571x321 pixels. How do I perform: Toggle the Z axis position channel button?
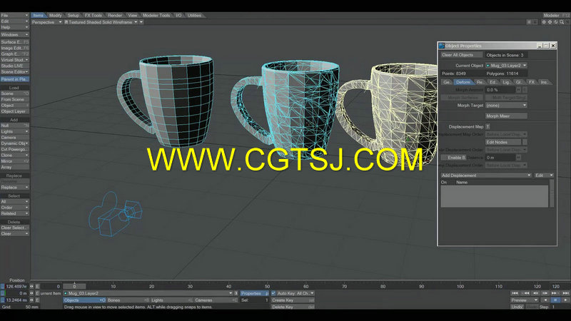click(x=3, y=300)
